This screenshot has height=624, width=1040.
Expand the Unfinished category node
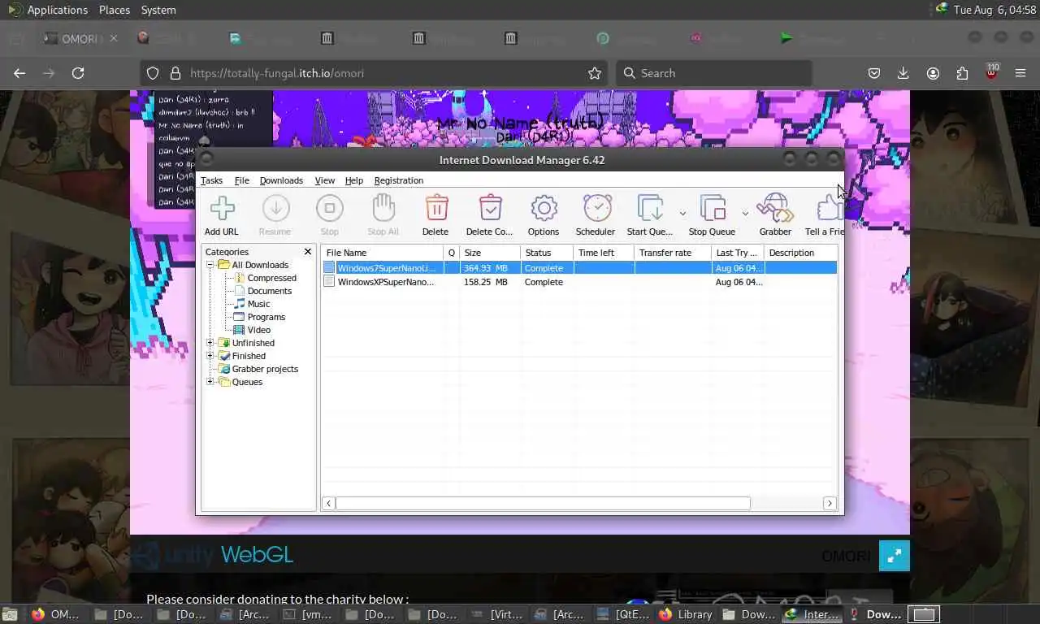click(x=210, y=343)
